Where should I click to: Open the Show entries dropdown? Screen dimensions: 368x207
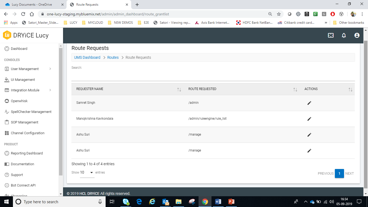click(x=87, y=172)
